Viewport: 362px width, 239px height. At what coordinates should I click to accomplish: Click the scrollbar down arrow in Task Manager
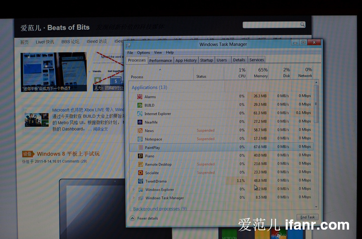[316, 207]
